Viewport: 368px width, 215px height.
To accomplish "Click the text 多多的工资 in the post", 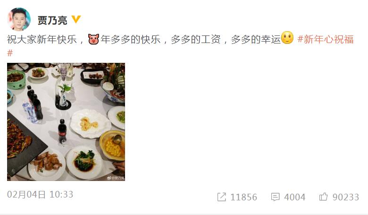I will coord(196,39).
